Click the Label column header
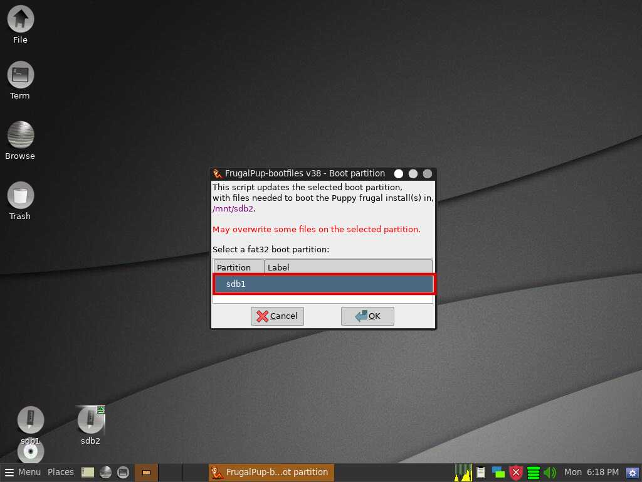Viewport: 642px width, 482px height. (x=348, y=267)
